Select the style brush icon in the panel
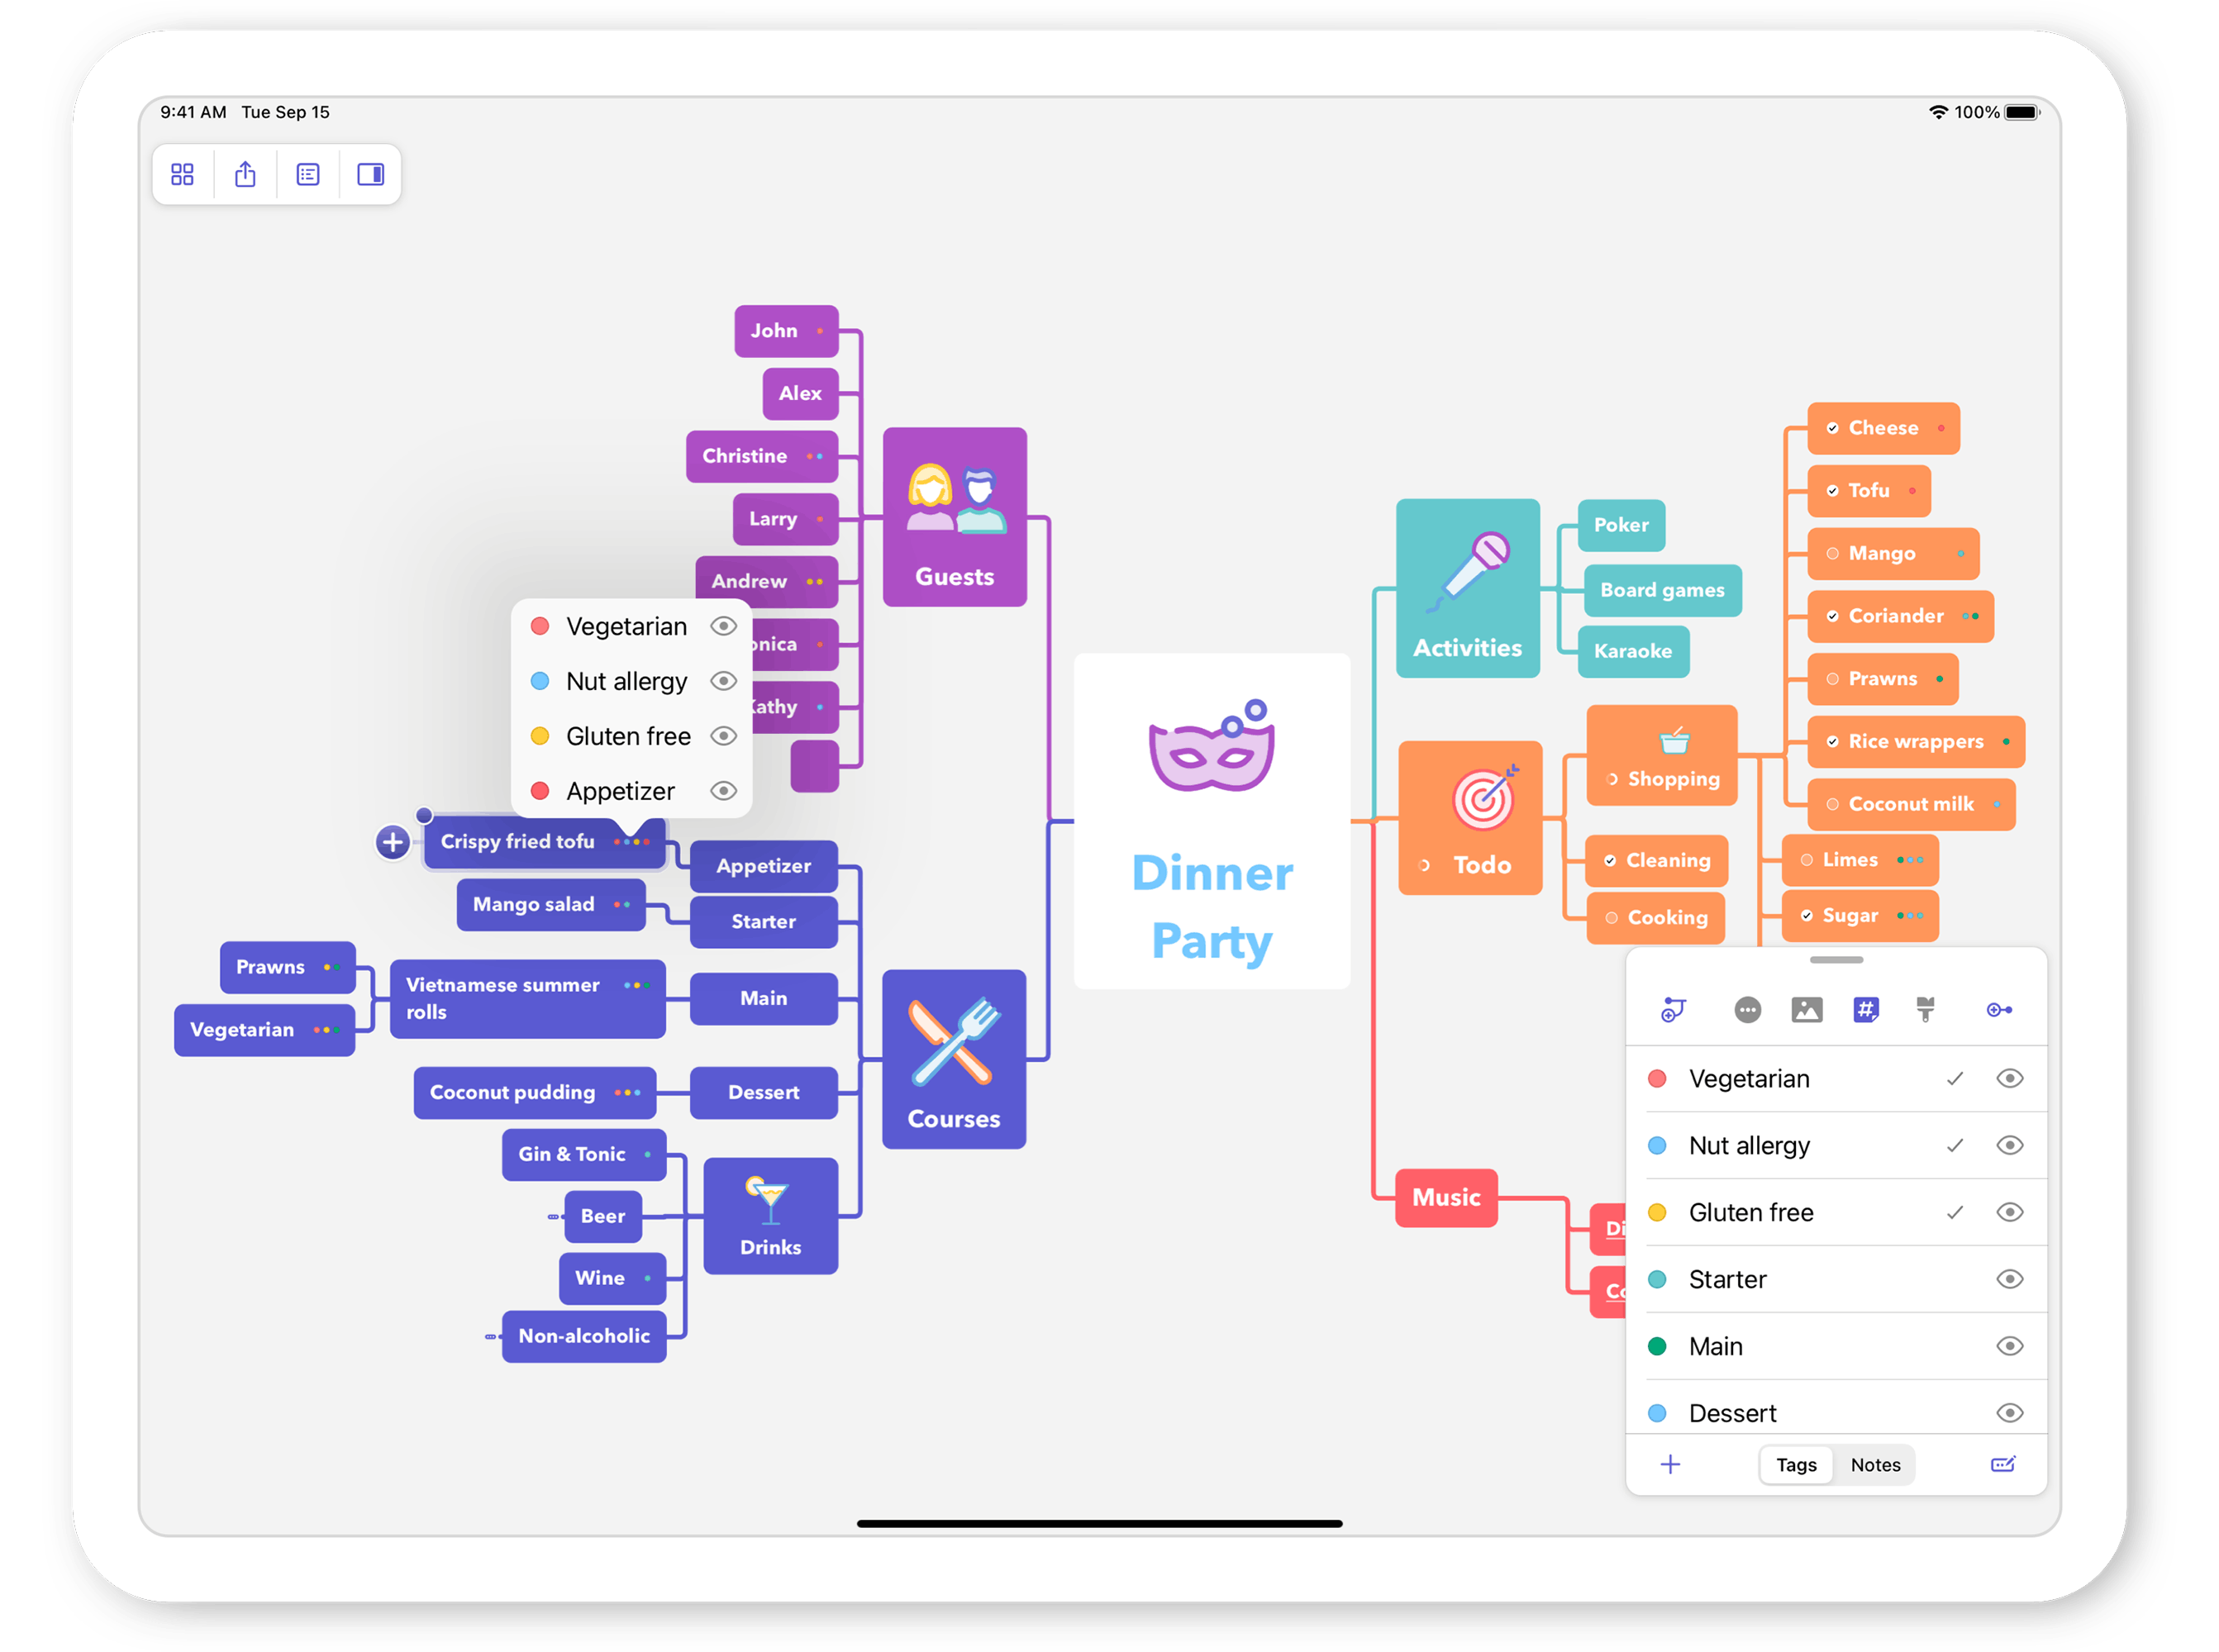The height and width of the screenshot is (1652, 2219). click(1926, 1010)
